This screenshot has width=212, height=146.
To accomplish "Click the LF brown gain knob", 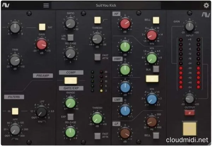I will [125, 134].
